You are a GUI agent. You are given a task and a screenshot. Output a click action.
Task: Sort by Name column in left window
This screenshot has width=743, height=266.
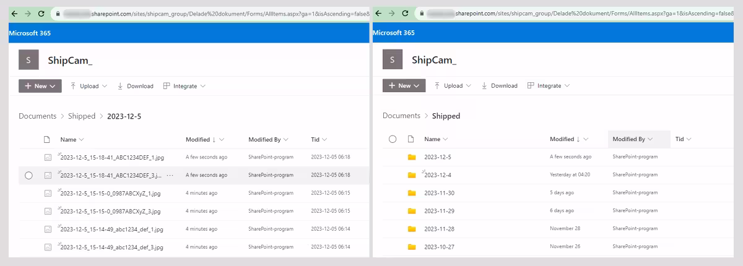pyautogui.click(x=72, y=139)
